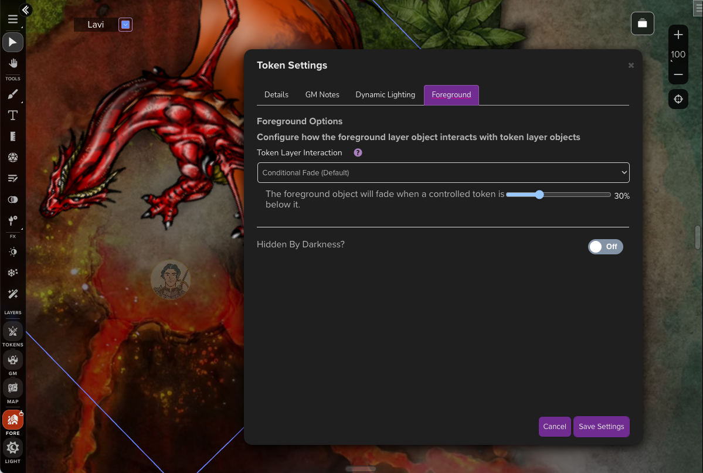Click the crosshair center-view button
The image size is (703, 473).
point(678,99)
